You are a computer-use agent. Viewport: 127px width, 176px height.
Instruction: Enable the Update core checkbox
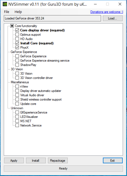click(x=17, y=104)
